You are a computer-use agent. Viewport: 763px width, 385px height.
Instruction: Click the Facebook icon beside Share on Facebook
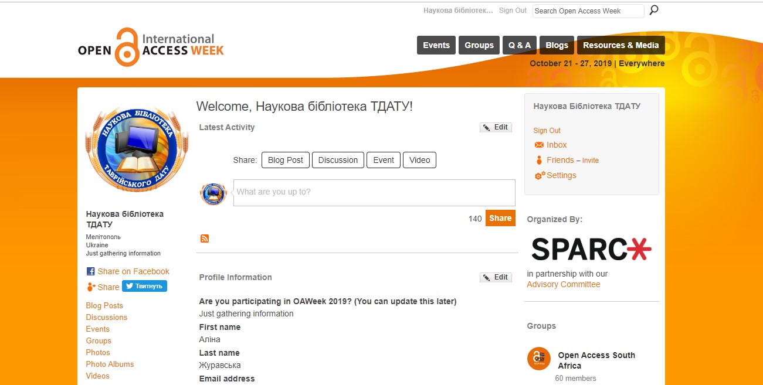point(90,271)
